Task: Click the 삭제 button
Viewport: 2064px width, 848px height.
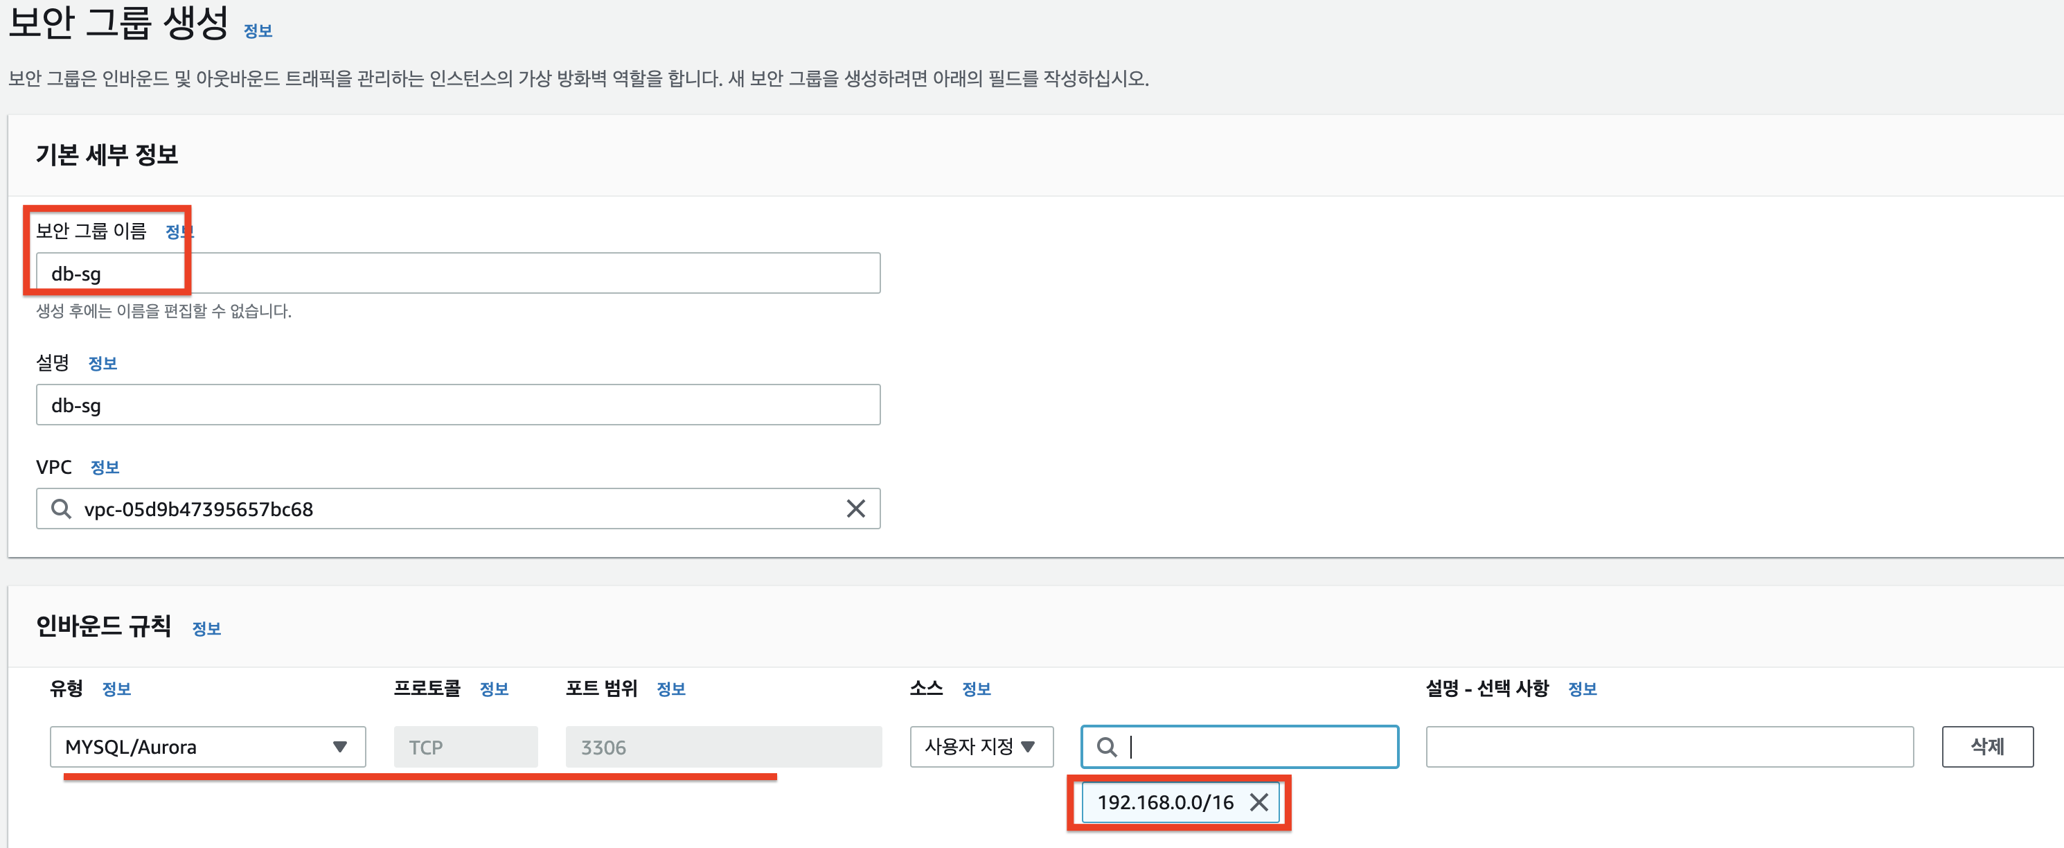Action: [1986, 746]
